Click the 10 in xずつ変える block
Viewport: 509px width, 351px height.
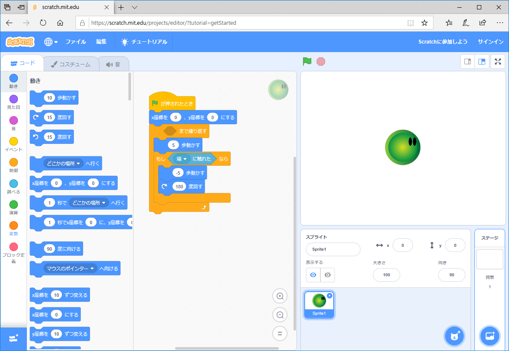click(x=56, y=295)
